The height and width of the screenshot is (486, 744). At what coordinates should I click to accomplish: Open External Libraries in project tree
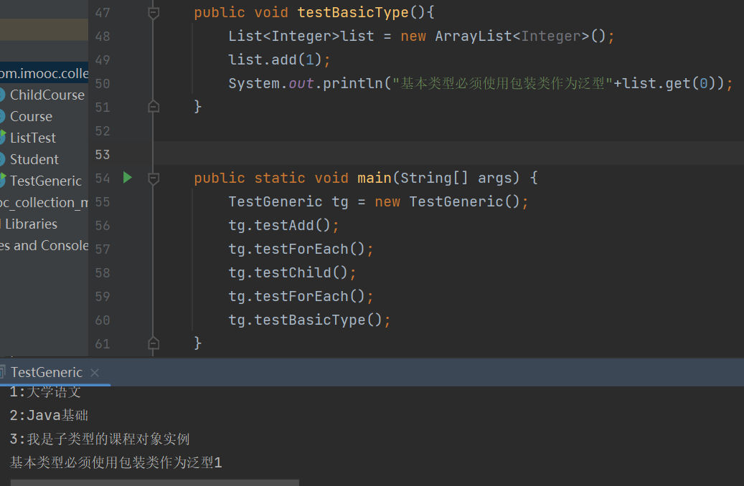[x=30, y=224]
